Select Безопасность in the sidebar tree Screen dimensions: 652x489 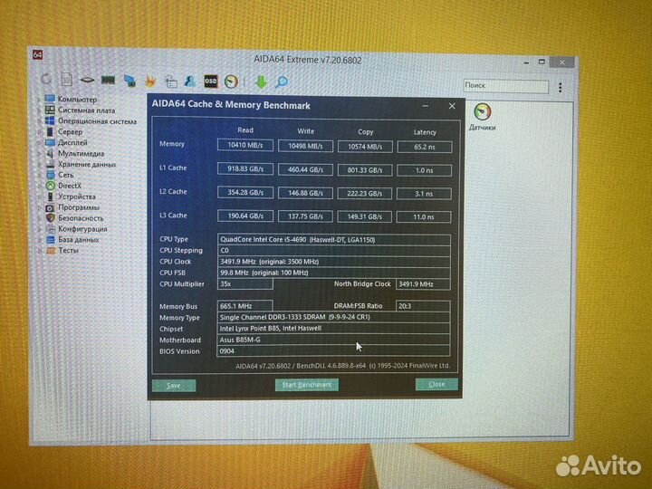click(81, 218)
